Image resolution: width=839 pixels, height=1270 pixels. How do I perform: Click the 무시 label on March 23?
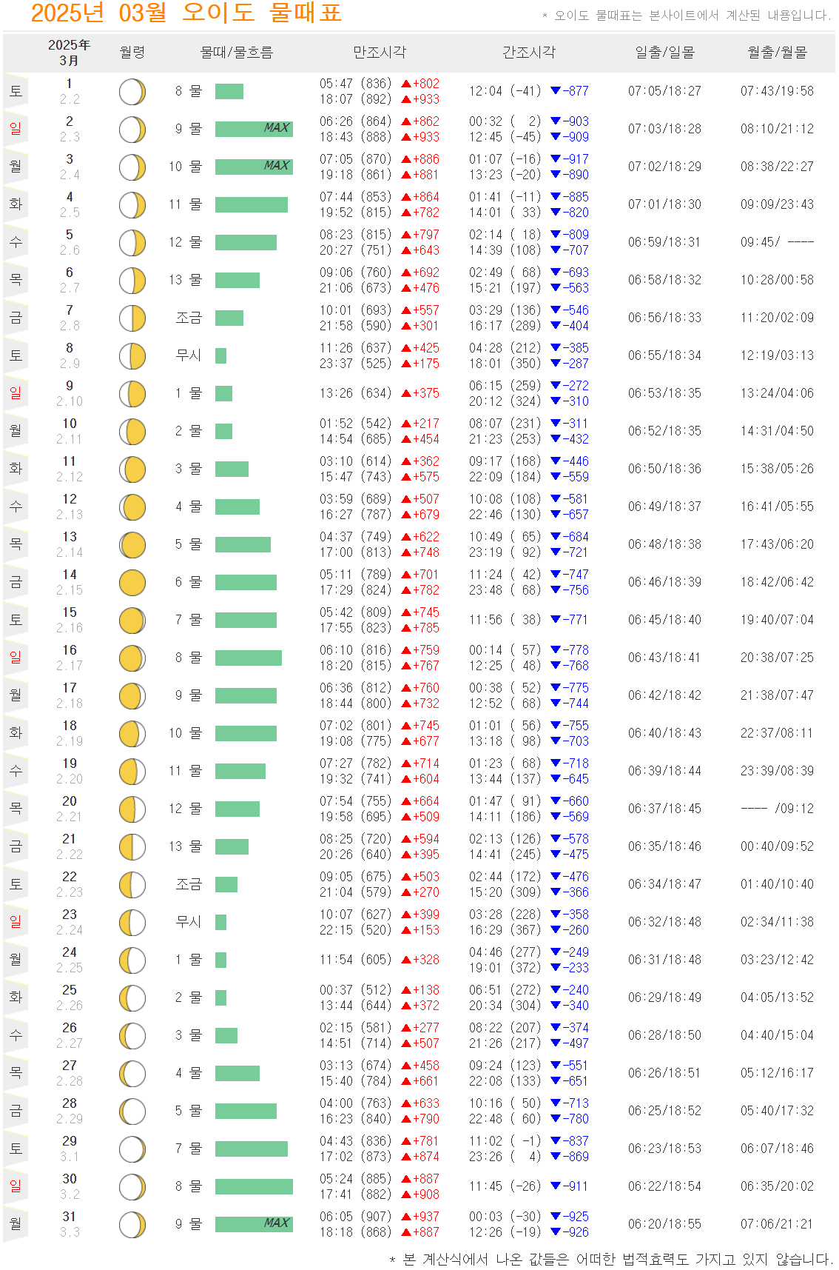coord(189,922)
